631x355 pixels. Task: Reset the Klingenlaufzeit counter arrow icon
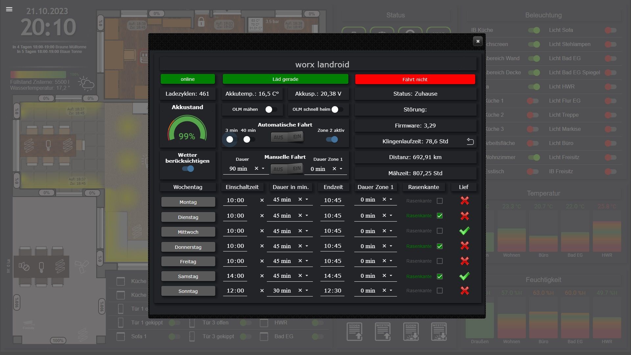tap(470, 141)
